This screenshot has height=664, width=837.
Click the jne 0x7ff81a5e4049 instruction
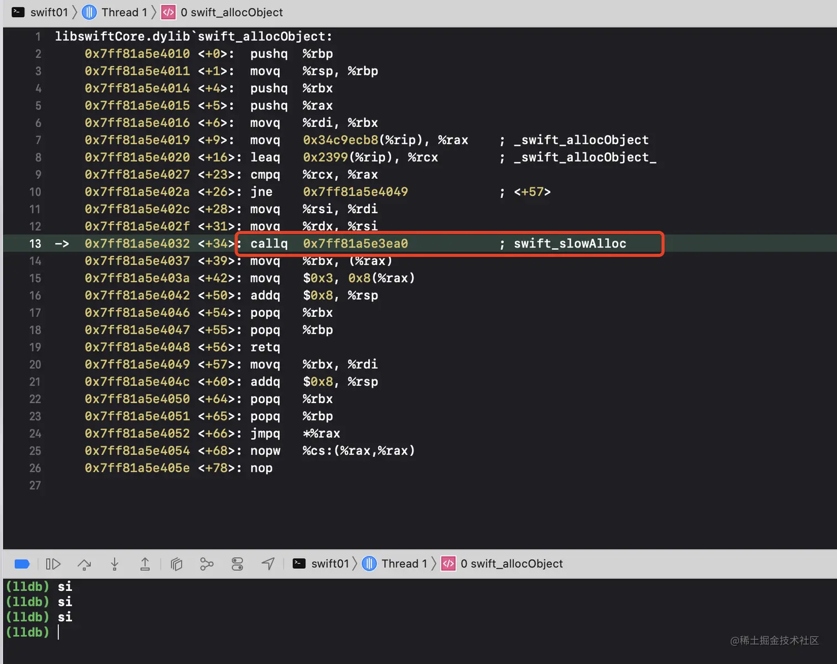[x=329, y=192]
